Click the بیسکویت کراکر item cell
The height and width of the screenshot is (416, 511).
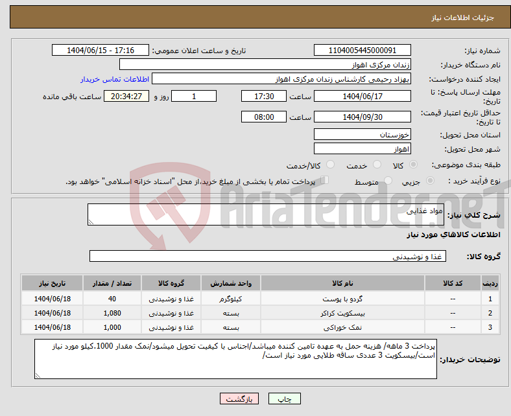pyautogui.click(x=342, y=313)
